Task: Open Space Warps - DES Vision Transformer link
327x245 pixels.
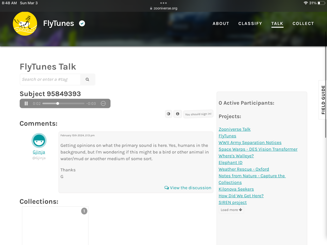Action: coord(258,149)
